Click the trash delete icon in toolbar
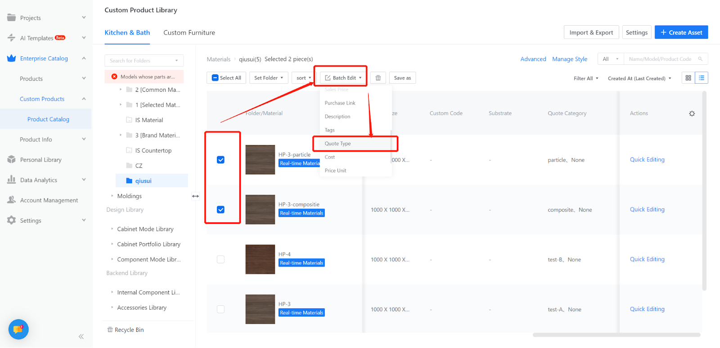 point(378,78)
